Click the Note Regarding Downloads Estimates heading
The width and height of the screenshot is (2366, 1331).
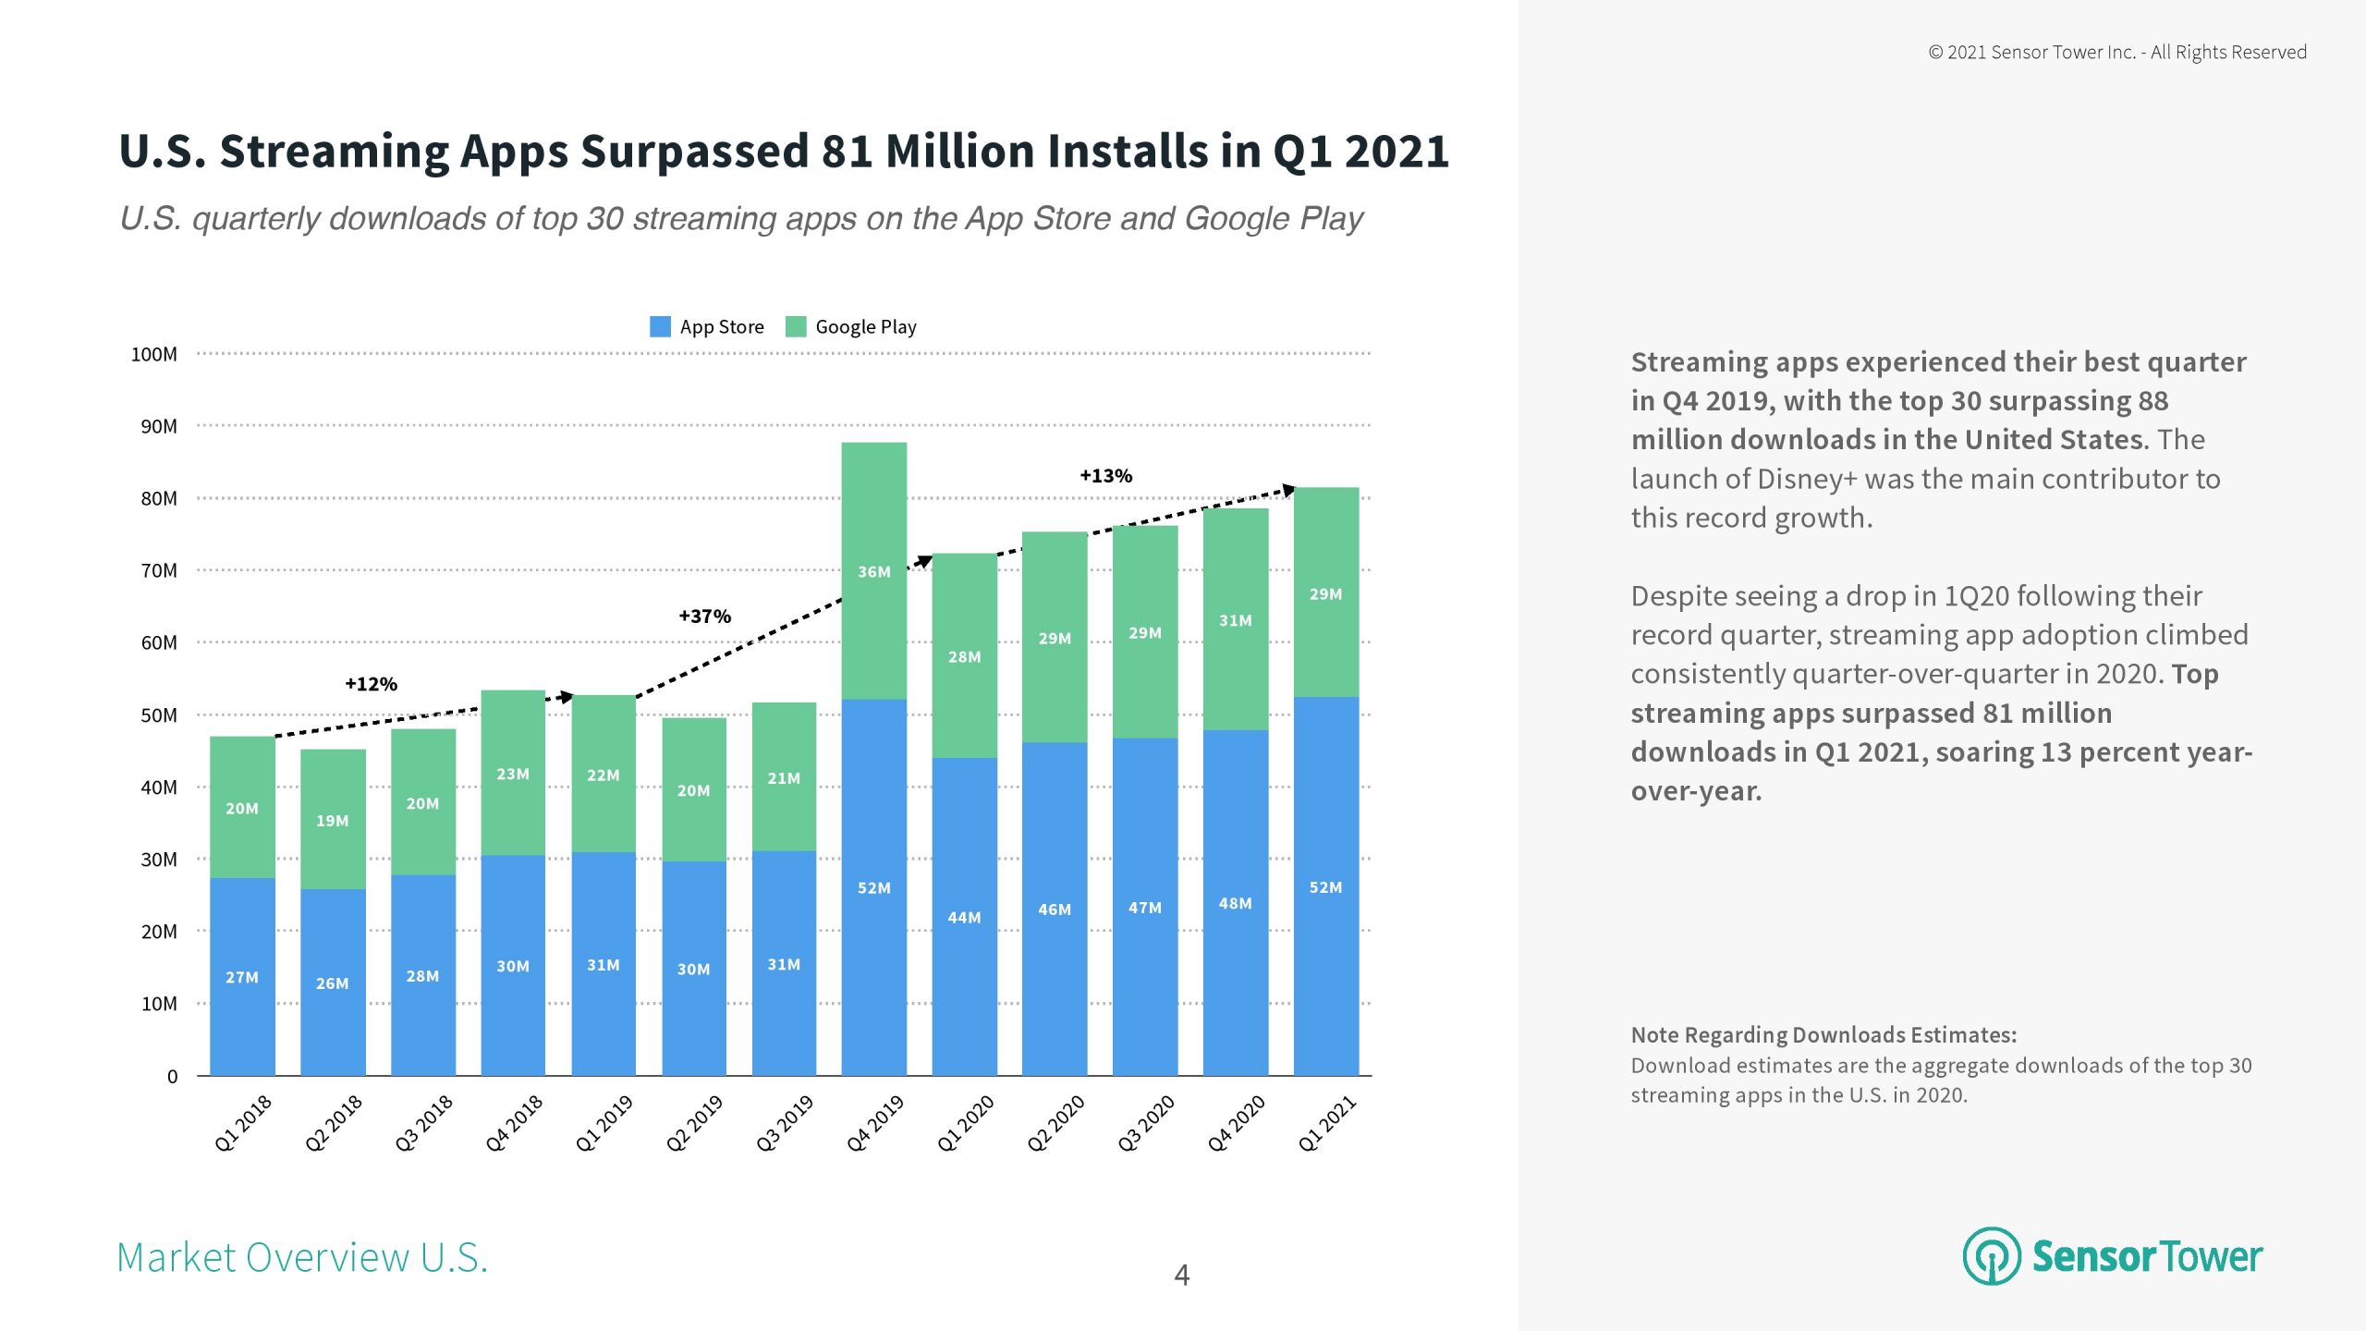point(1823,1034)
